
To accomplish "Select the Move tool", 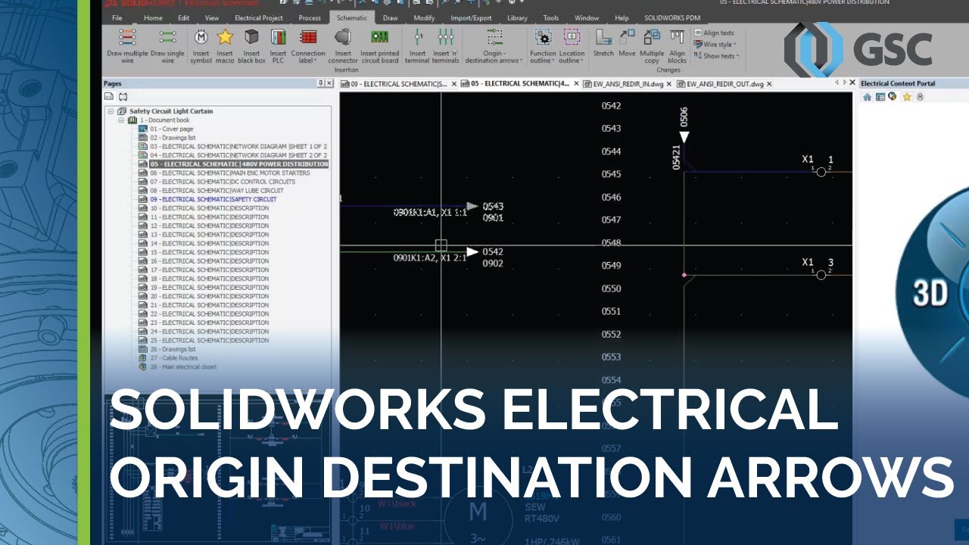I will coord(627,44).
